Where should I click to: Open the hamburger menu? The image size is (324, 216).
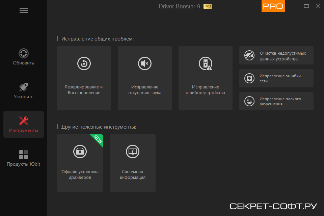pyautogui.click(x=24, y=10)
